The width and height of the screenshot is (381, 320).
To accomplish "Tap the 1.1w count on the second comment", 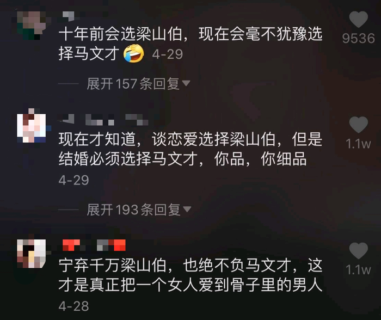I will pos(358,144).
